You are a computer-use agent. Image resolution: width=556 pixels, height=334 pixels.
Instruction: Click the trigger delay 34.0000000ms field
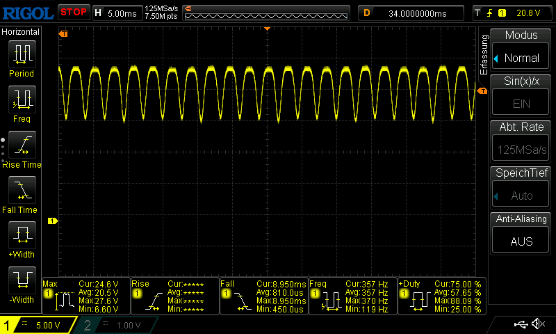[x=410, y=13]
